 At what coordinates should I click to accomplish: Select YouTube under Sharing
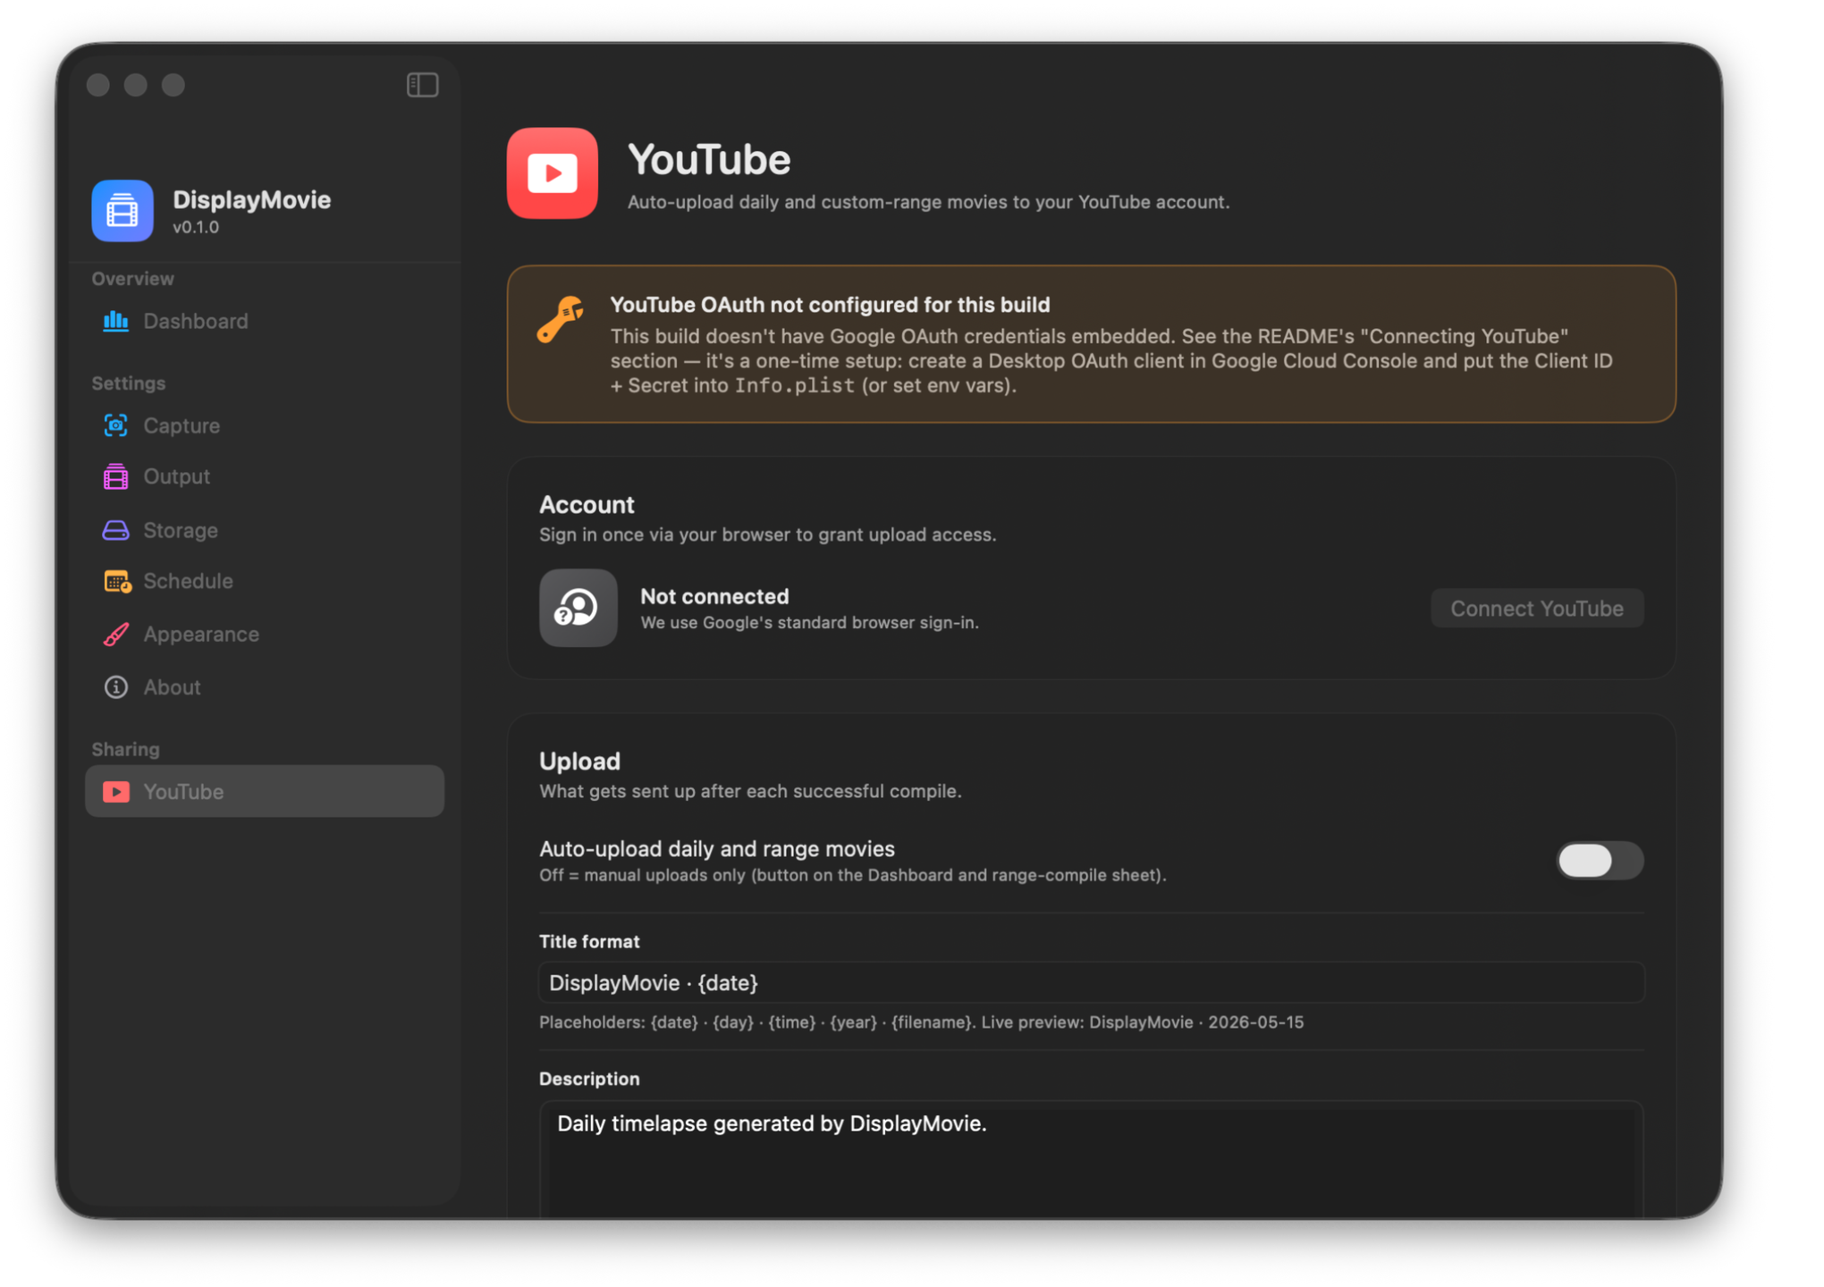click(265, 792)
